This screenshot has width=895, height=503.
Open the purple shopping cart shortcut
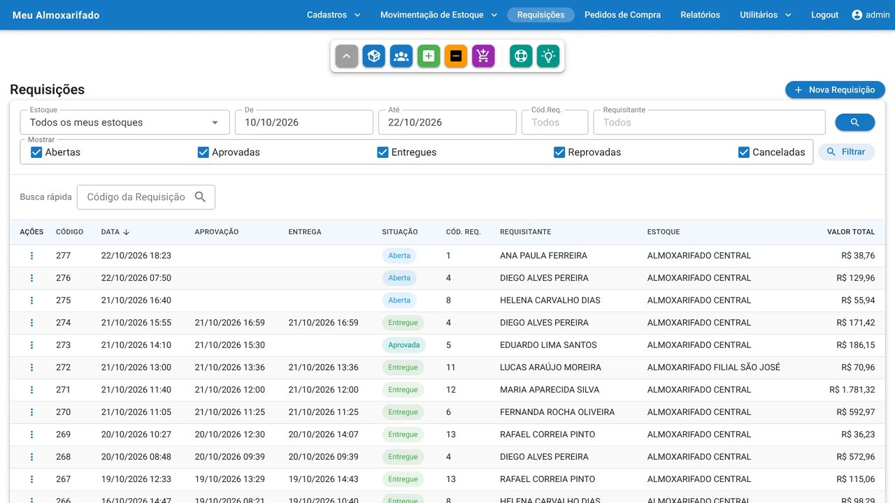point(483,56)
